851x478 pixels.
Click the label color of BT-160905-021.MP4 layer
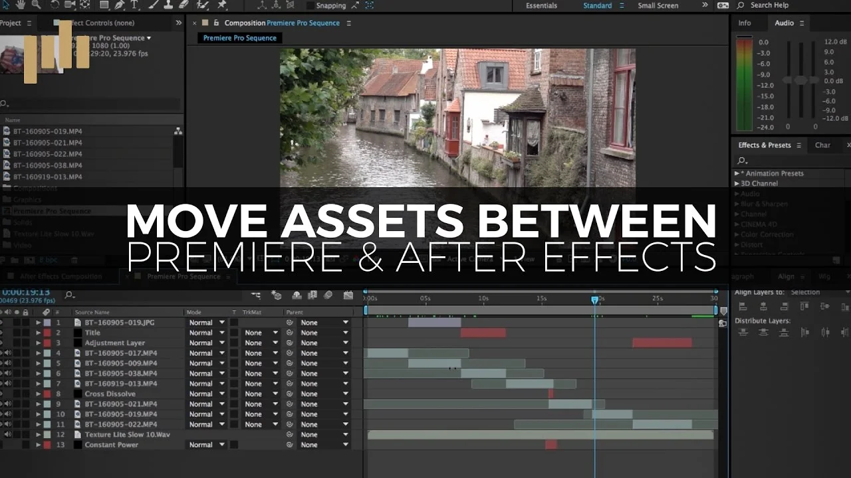(47, 404)
